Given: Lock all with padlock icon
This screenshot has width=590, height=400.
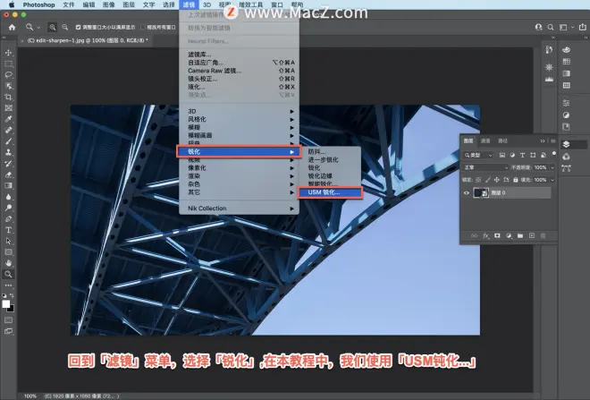Looking at the screenshot, I should (516, 180).
